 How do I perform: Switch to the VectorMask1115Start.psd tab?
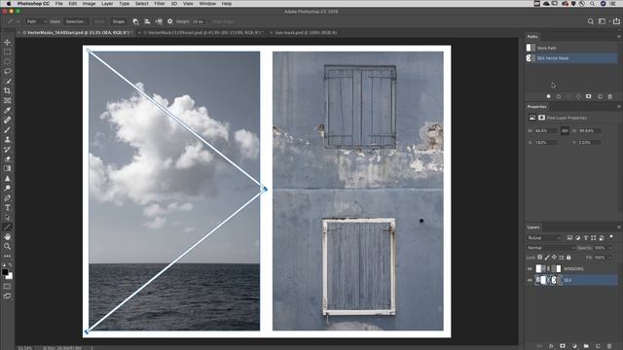pyautogui.click(x=203, y=33)
